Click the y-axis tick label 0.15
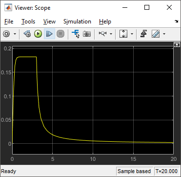Image resolution: width=181 pixels, height=177 pixels. (x=6, y=72)
